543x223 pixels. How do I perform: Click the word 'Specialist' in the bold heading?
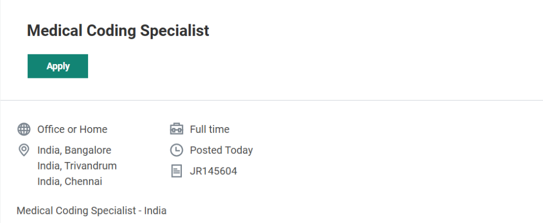click(x=174, y=31)
